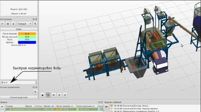Switch to the fourth camera preset view

(x=65, y=95)
